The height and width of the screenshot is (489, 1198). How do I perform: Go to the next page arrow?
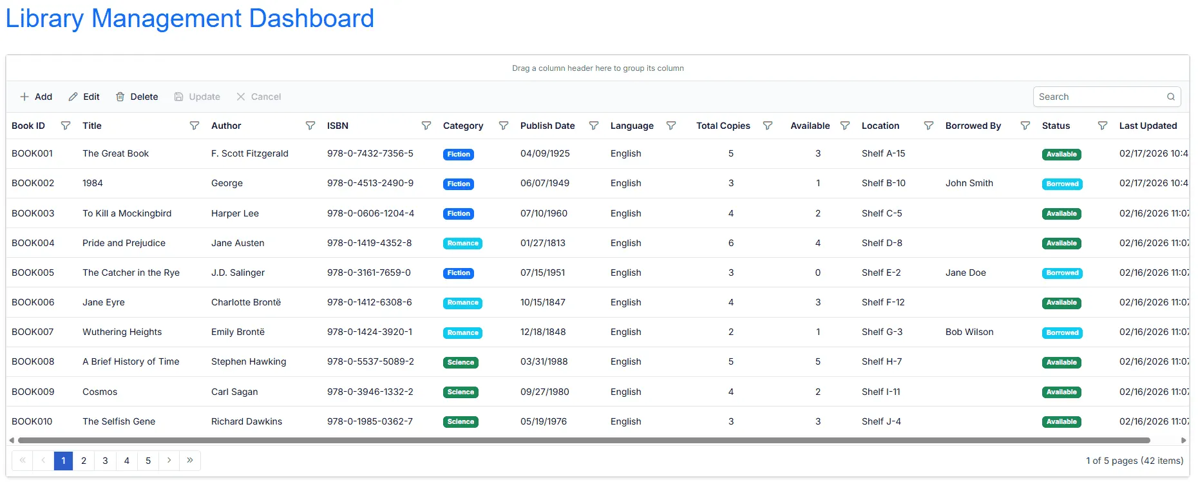(169, 460)
